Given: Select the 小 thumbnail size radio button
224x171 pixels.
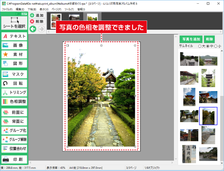Looking at the screenshot, I should (x=216, y=46).
